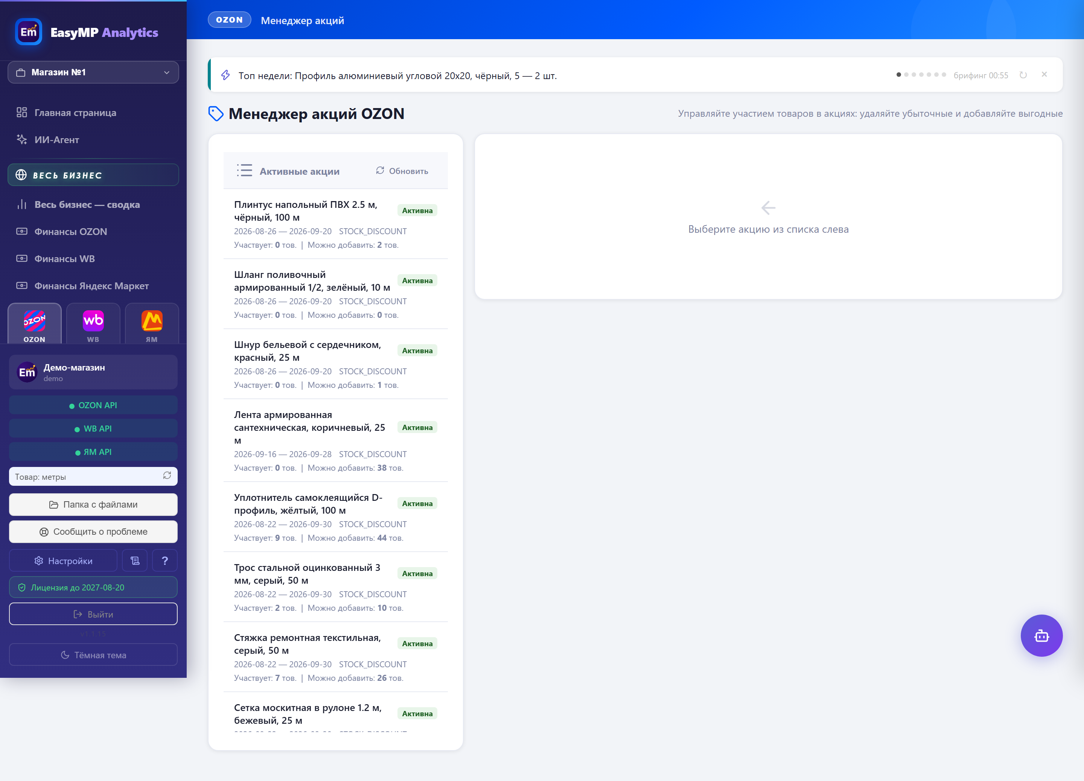
Task: Click the ЯМ API status button
Action: pos(93,452)
